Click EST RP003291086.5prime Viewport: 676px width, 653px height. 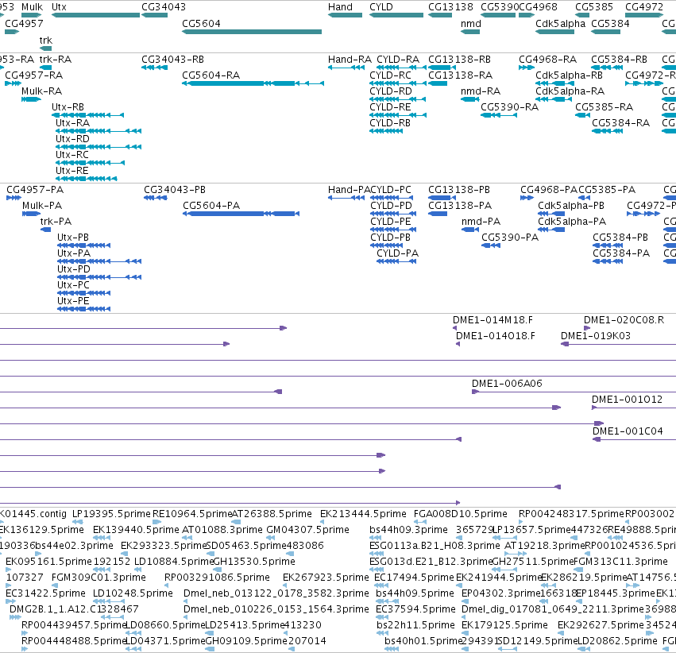click(x=167, y=585)
